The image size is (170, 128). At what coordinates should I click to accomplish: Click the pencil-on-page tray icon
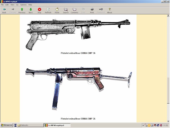(x=152, y=125)
